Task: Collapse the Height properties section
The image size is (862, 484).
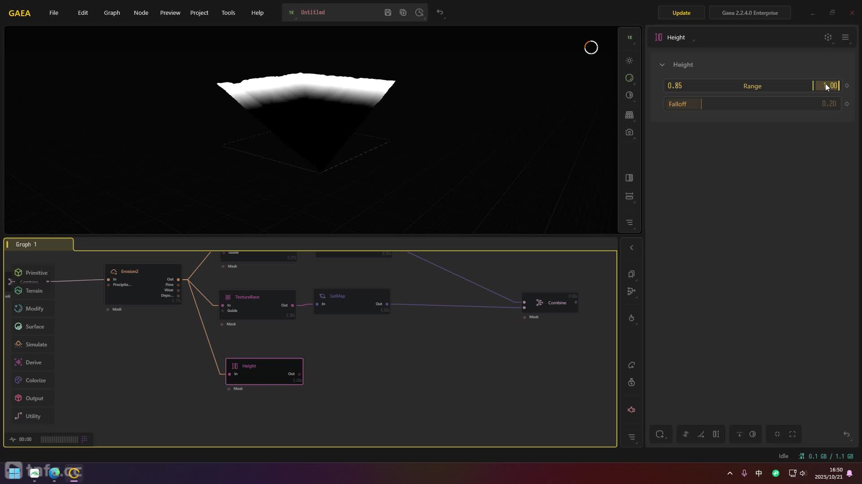Action: point(662,65)
